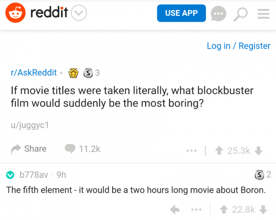Open the 11.2k comments on the post

[83, 149]
